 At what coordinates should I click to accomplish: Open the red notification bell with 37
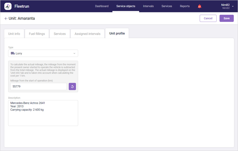tap(199, 6)
